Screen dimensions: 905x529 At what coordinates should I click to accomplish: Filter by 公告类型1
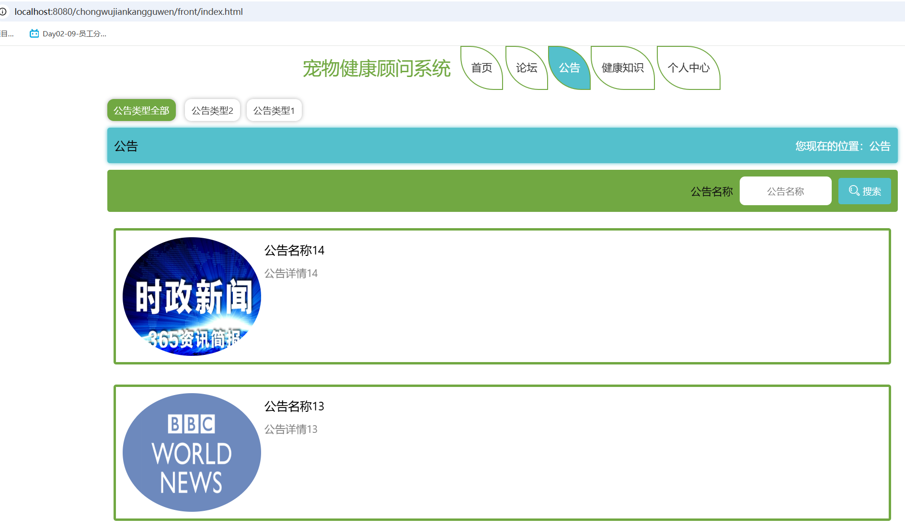coord(274,110)
